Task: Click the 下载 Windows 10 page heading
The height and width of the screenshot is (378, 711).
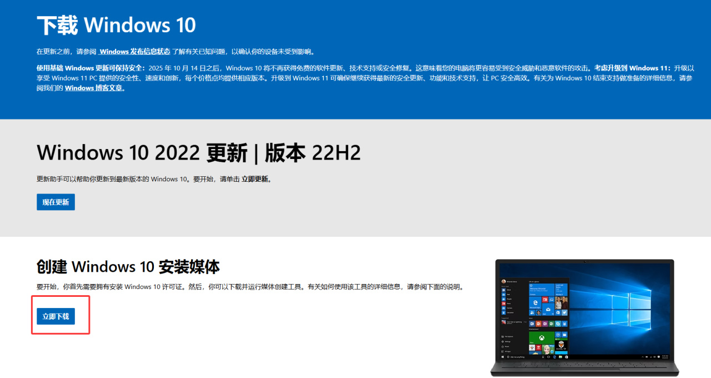Action: [x=116, y=25]
